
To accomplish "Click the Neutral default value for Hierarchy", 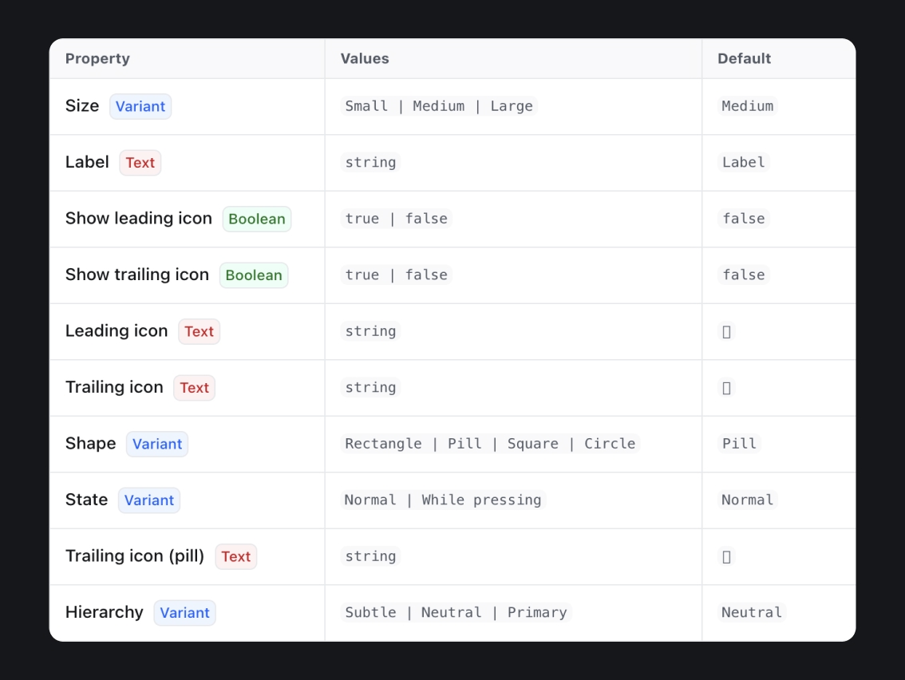I will pyautogui.click(x=752, y=612).
